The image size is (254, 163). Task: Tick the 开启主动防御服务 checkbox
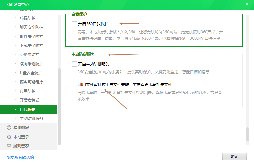point(74,64)
